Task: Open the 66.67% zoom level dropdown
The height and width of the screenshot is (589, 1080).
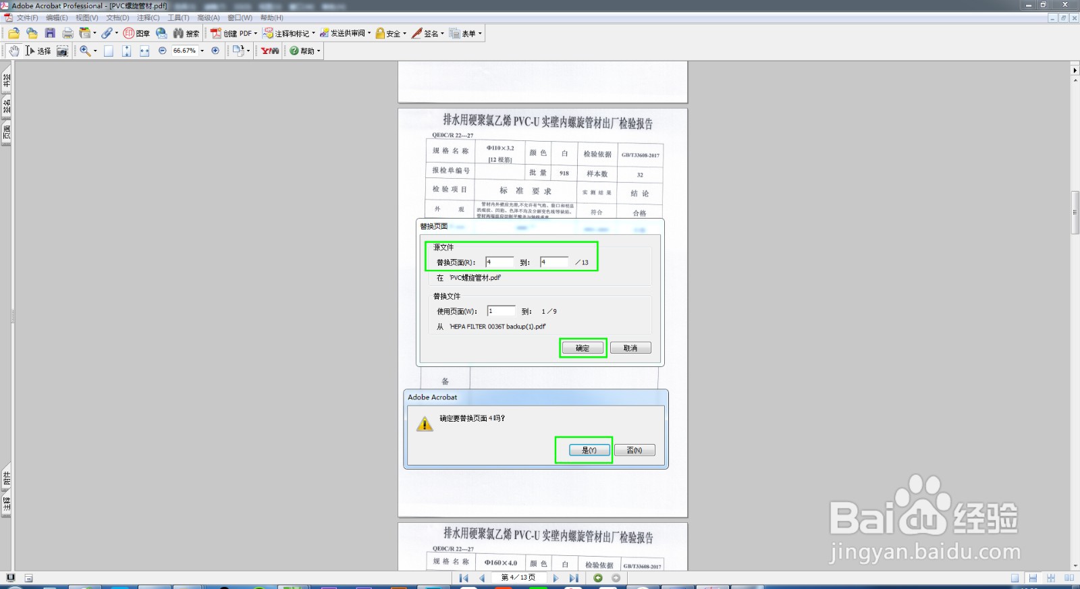Action: [202, 51]
